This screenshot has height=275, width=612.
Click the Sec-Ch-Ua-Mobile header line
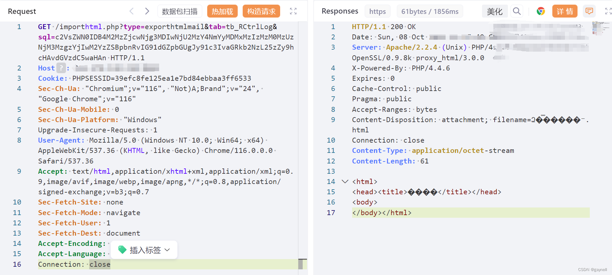[79, 109]
